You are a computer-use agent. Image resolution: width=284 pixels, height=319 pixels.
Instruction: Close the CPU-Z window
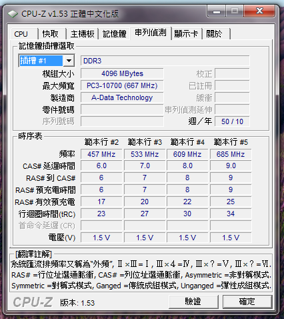(259, 11)
